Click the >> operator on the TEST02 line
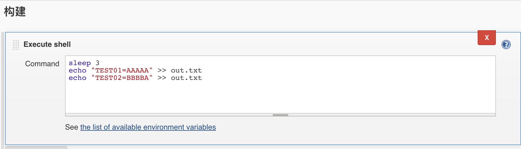Viewport: 521px width, 149px height. (x=162, y=78)
